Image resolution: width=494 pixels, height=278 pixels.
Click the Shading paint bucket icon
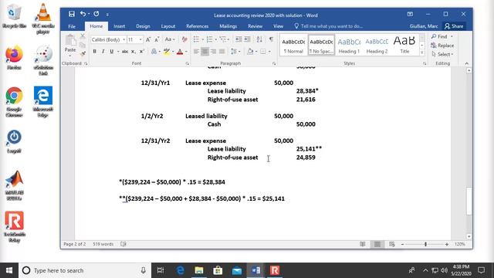click(x=250, y=52)
